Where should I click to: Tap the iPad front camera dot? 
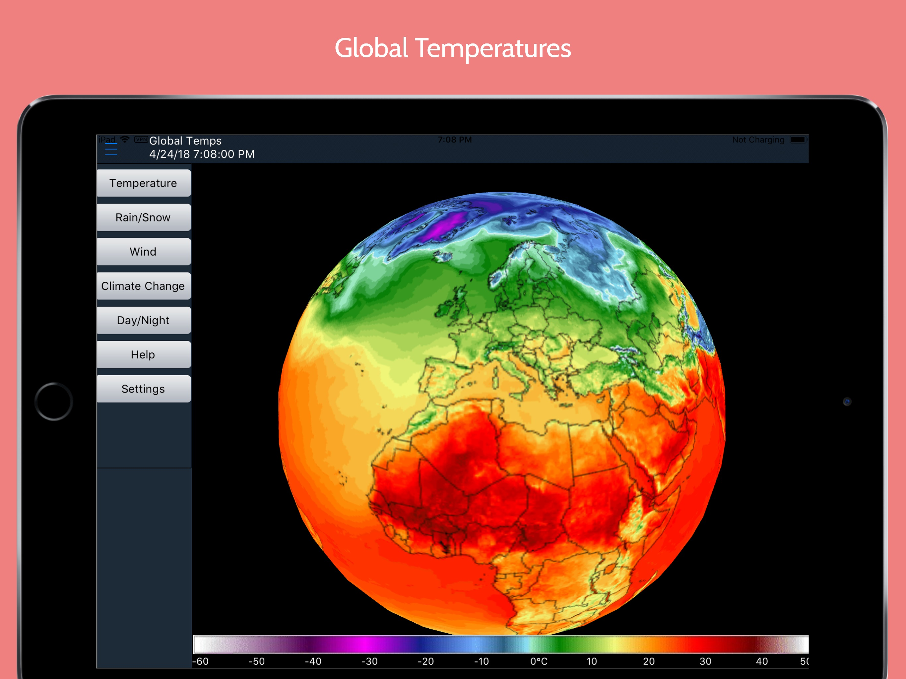(x=847, y=401)
